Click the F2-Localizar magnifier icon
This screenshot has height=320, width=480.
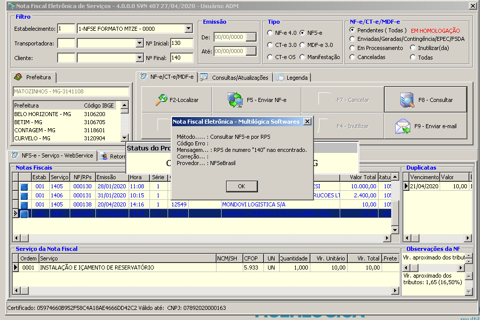(162, 100)
